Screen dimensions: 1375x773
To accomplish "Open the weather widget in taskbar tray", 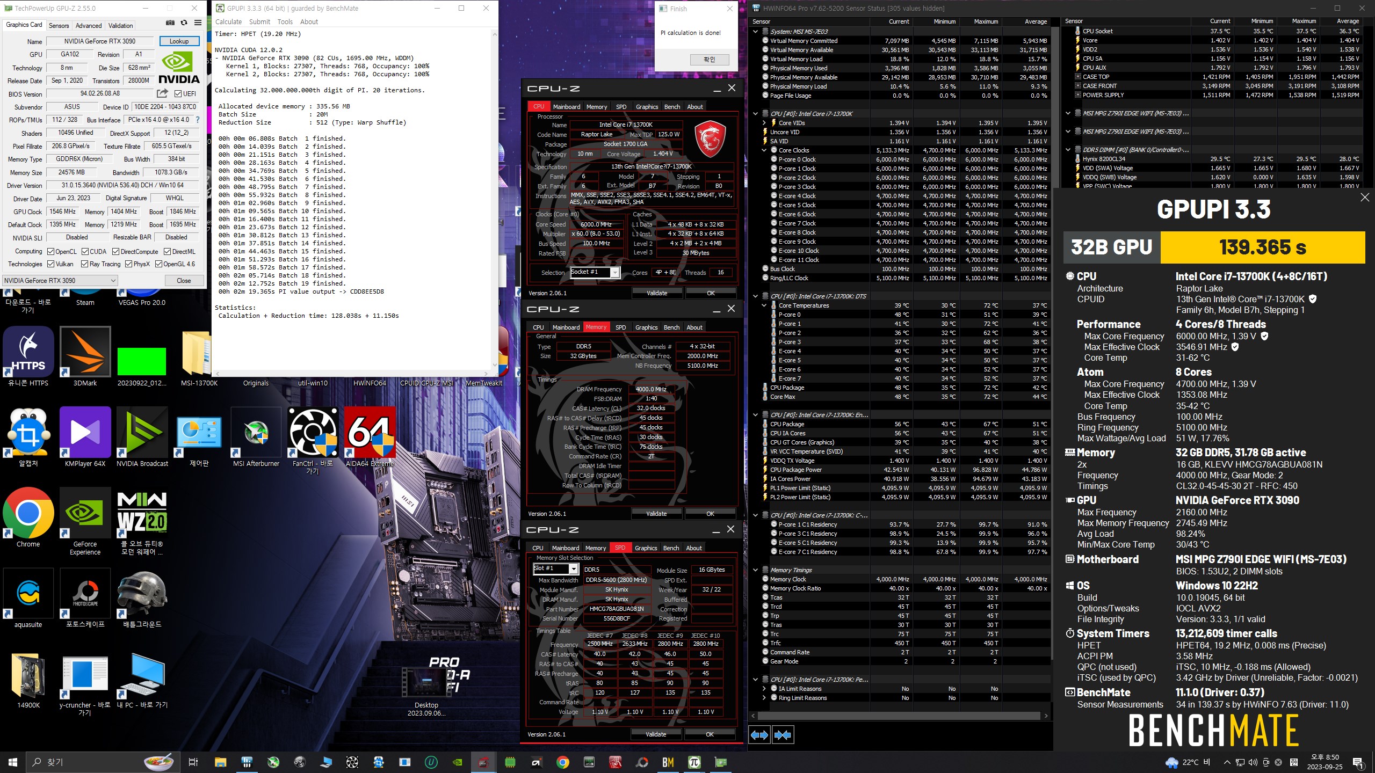I will tap(1188, 762).
